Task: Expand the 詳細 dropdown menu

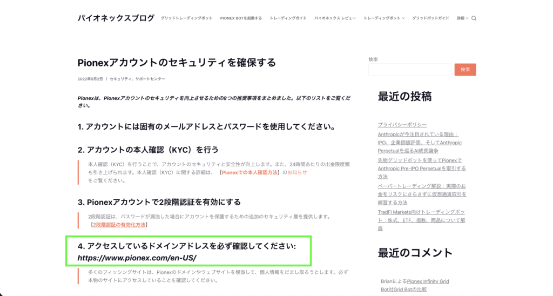Action: pyautogui.click(x=462, y=18)
